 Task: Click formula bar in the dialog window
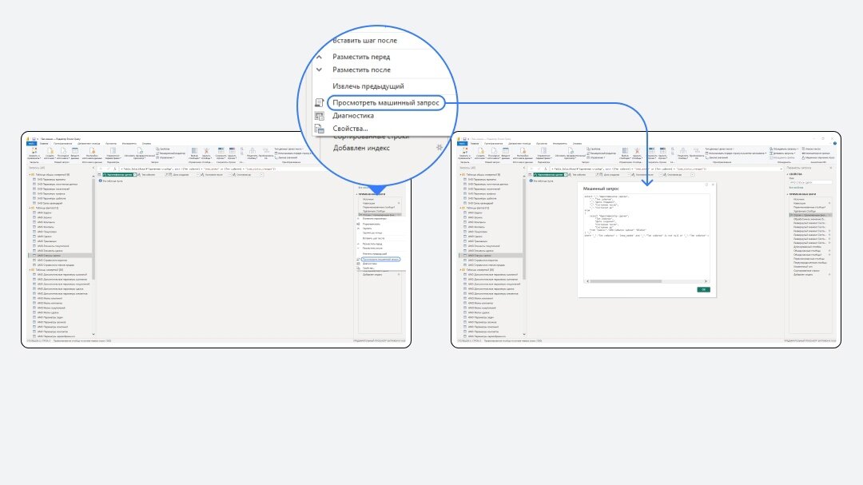tap(666, 169)
